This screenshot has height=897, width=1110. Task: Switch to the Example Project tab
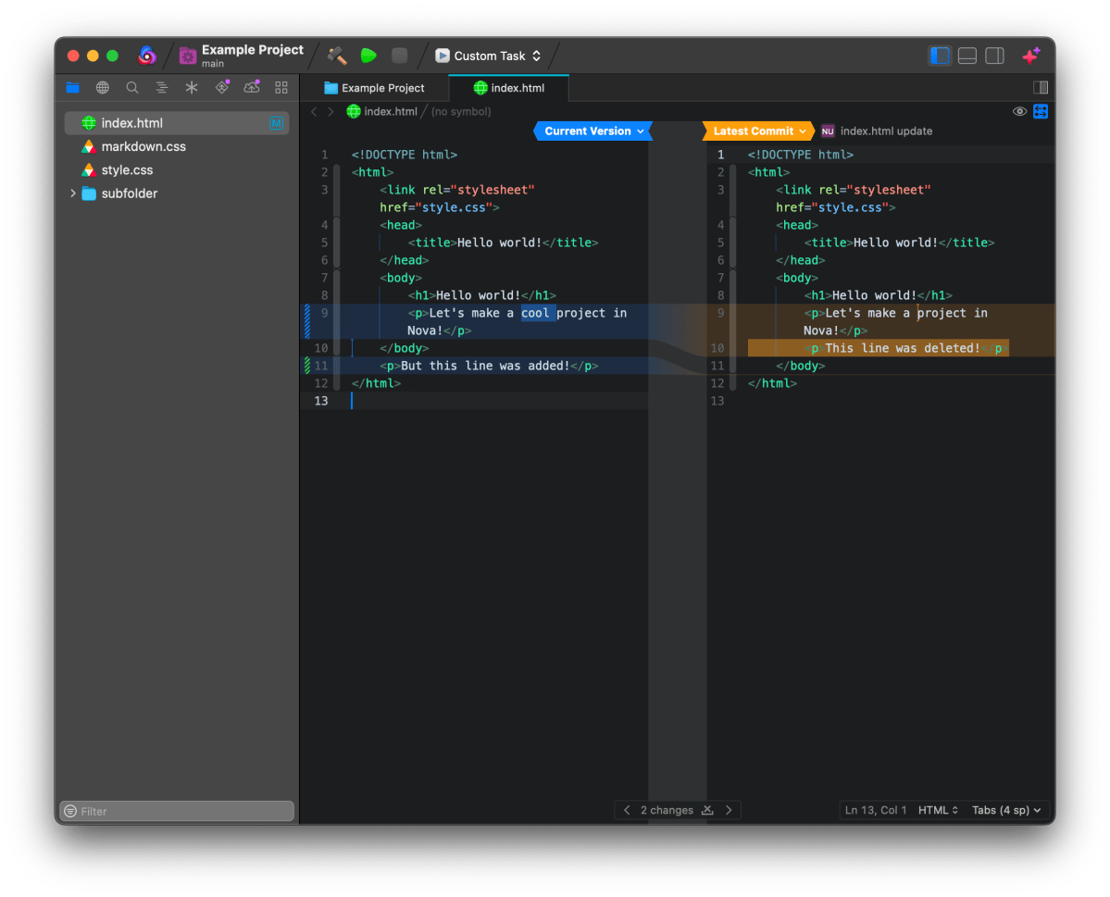(374, 88)
